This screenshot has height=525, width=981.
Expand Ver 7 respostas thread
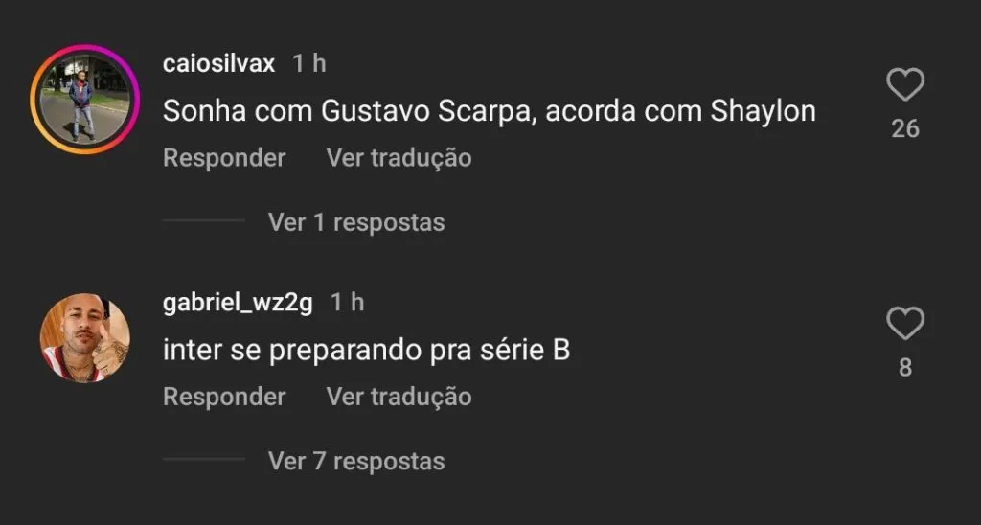(x=356, y=461)
